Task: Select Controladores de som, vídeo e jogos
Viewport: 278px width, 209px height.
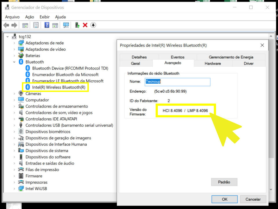Action: coord(59,112)
